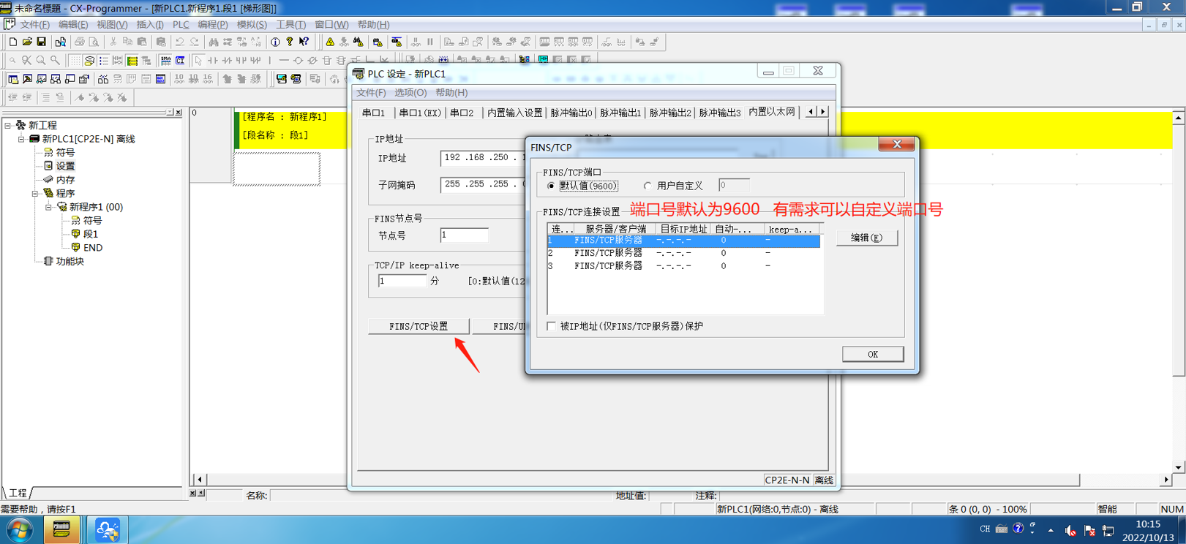Click the 工程 tab below the project tree
This screenshot has width=1186, height=544.
coord(18,494)
